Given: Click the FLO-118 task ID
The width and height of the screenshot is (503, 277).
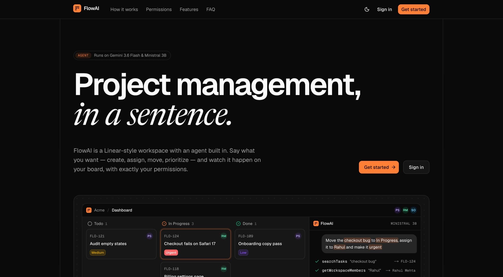Looking at the screenshot, I should click(172, 269).
